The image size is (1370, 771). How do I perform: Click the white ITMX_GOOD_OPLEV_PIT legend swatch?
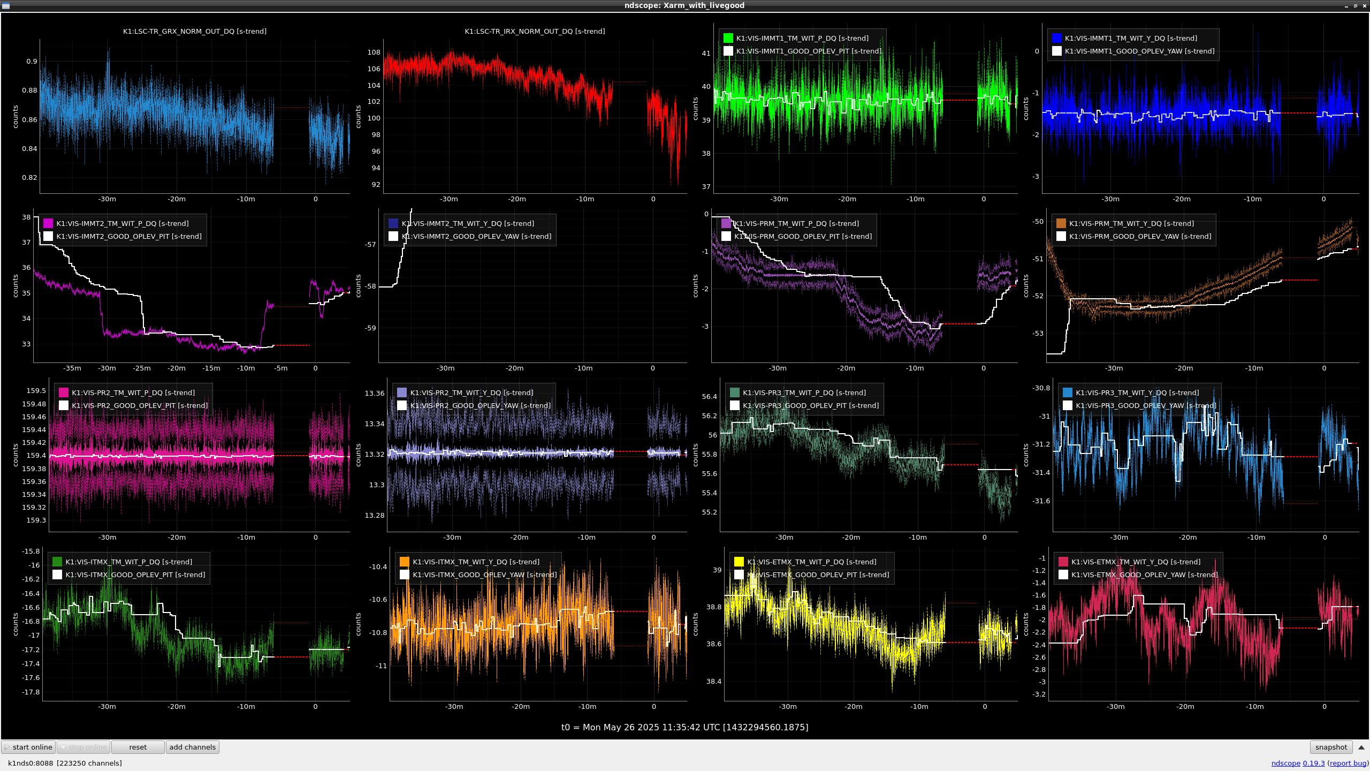57,575
